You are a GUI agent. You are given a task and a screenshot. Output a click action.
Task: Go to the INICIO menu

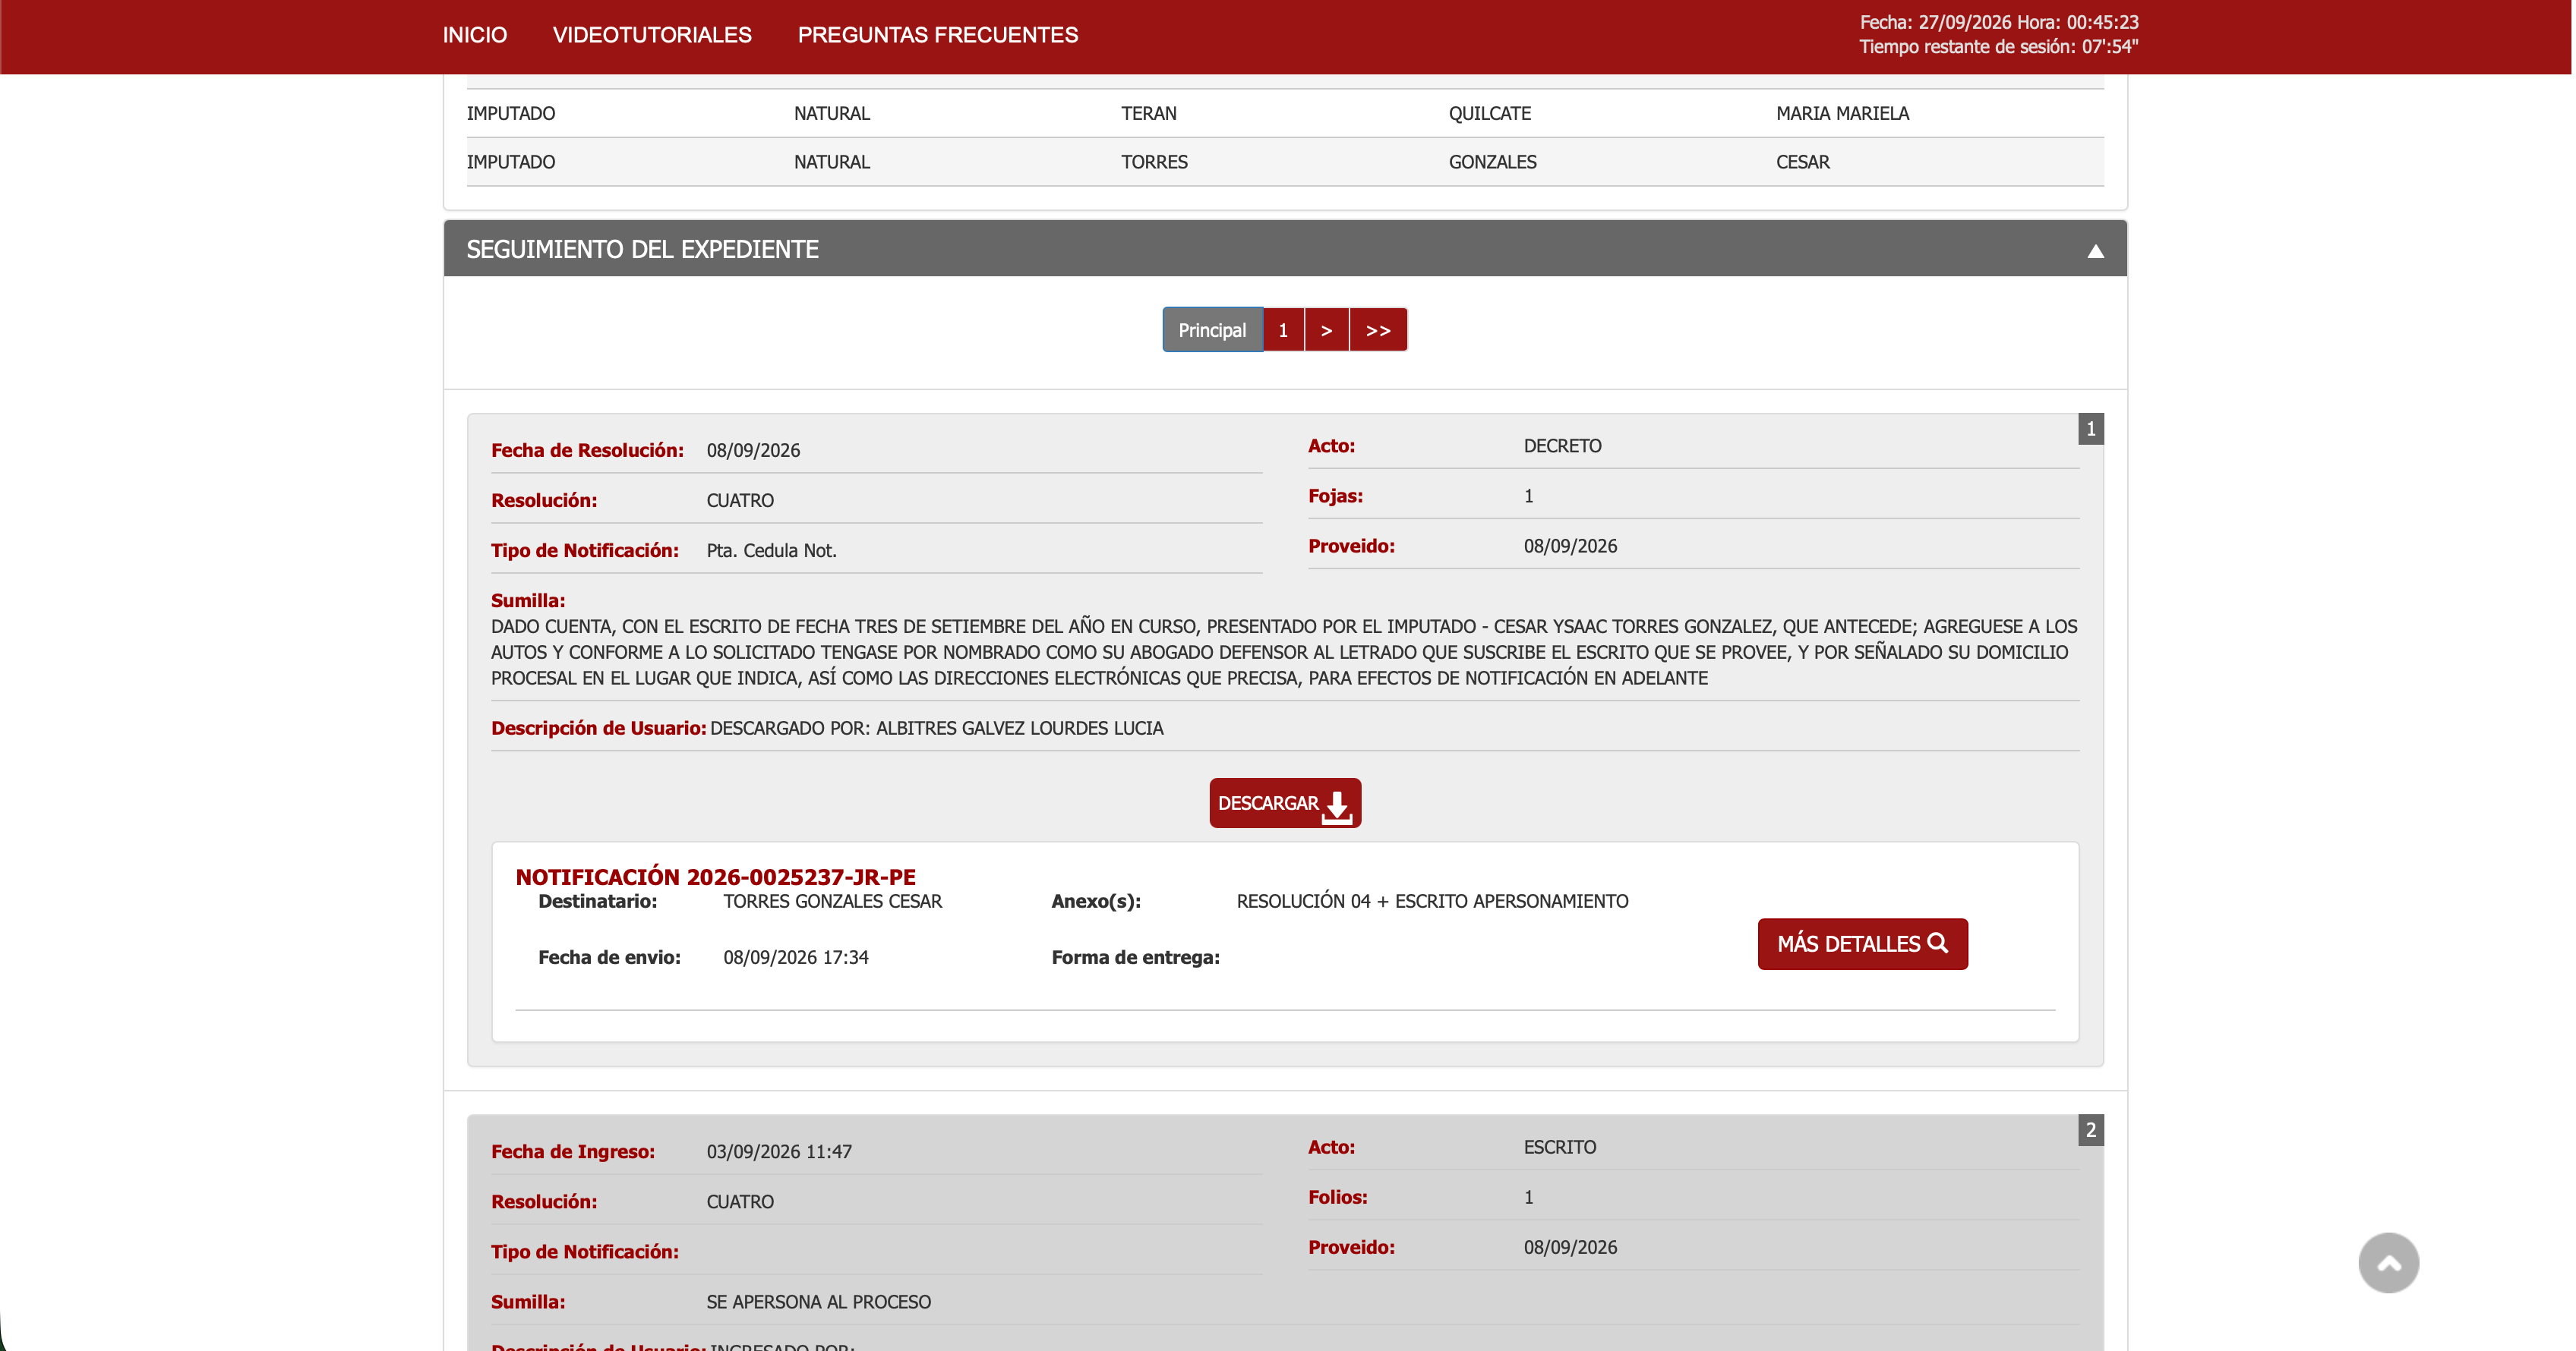tap(475, 35)
